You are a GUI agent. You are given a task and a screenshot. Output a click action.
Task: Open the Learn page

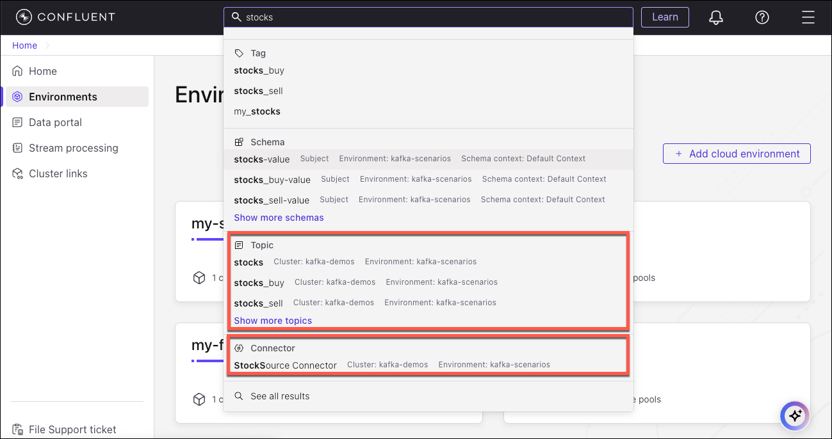pos(665,17)
